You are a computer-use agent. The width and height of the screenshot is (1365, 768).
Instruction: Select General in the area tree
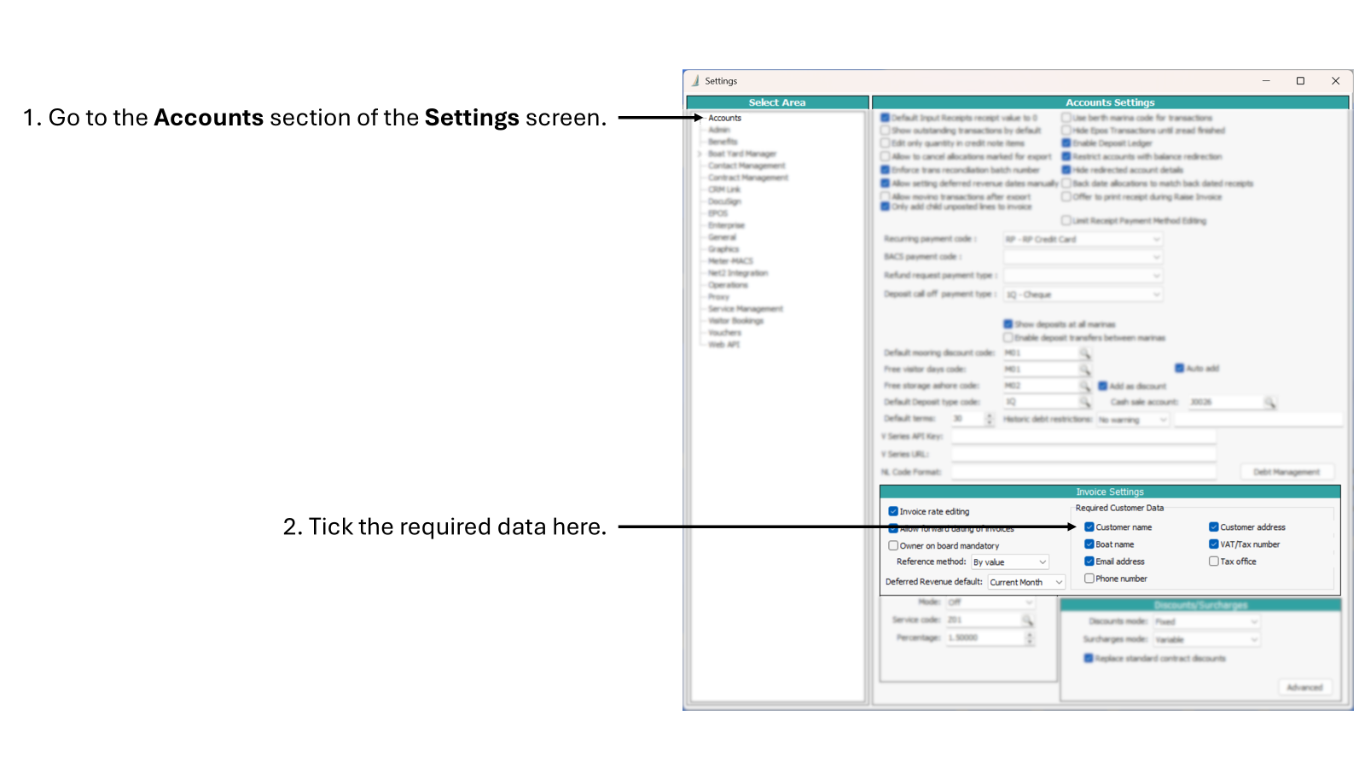pos(722,237)
